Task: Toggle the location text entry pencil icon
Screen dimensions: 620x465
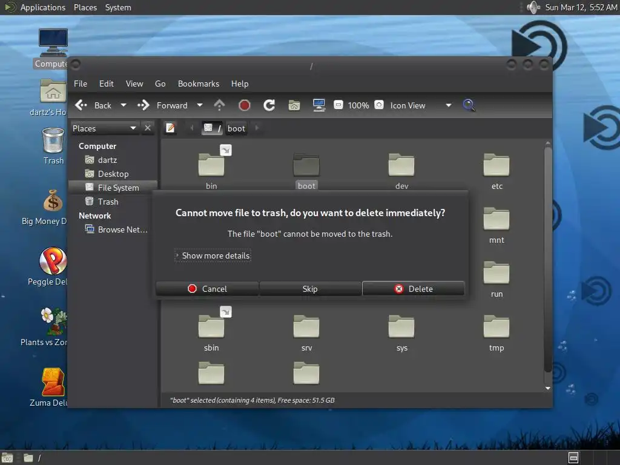Action: click(170, 128)
